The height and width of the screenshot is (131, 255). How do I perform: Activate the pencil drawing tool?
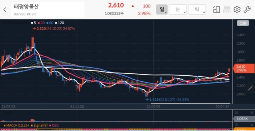tap(250, 88)
